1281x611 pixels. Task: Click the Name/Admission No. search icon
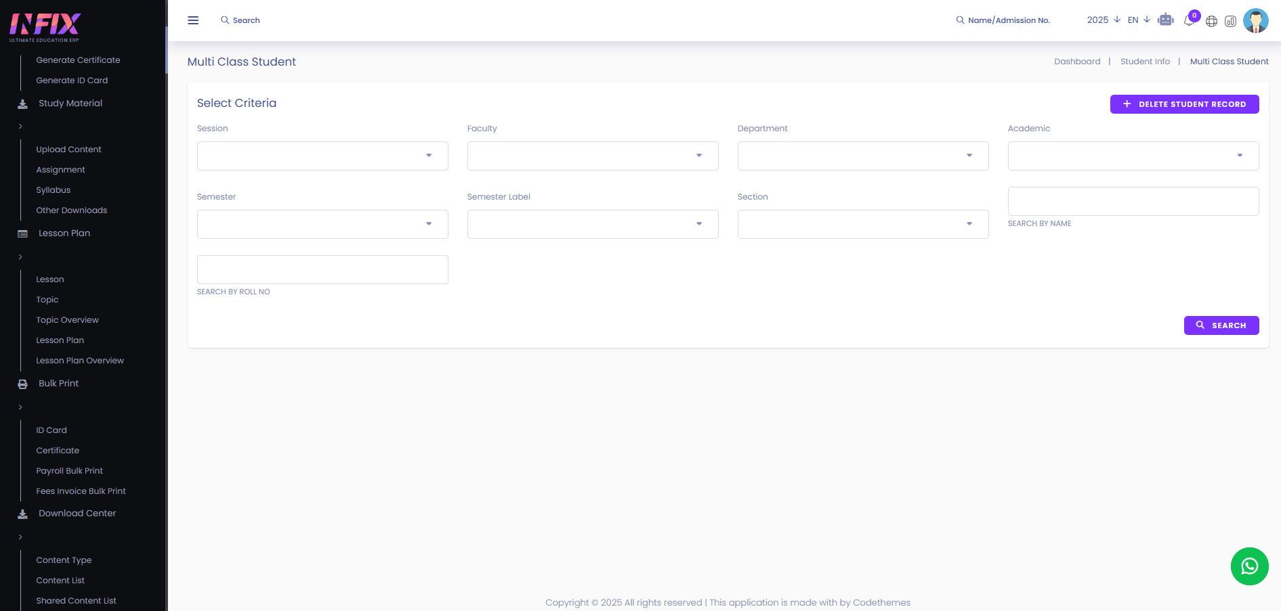pyautogui.click(x=960, y=20)
